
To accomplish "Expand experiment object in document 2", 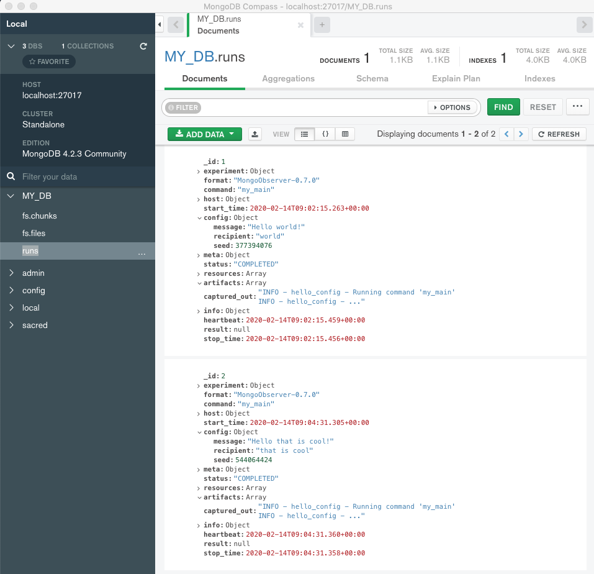I will tap(199, 386).
